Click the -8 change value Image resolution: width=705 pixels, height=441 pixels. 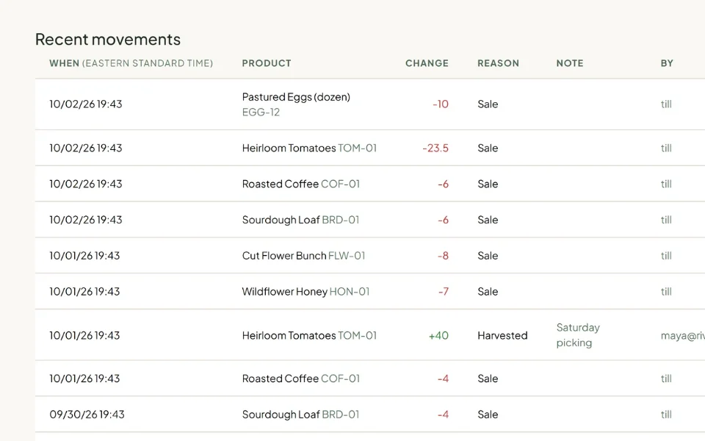tap(443, 256)
